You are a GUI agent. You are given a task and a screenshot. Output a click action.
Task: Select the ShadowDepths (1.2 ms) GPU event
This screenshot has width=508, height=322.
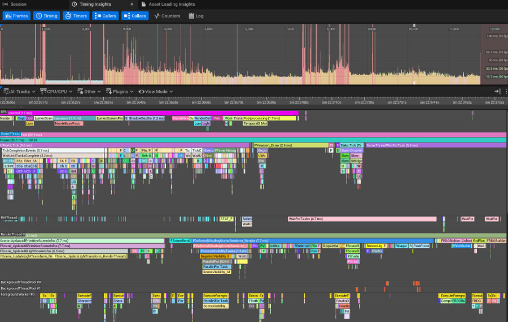(x=146, y=118)
